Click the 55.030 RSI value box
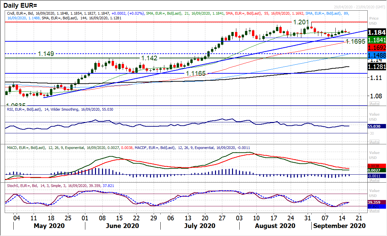Screen dimensions: 387x236 click(376, 126)
